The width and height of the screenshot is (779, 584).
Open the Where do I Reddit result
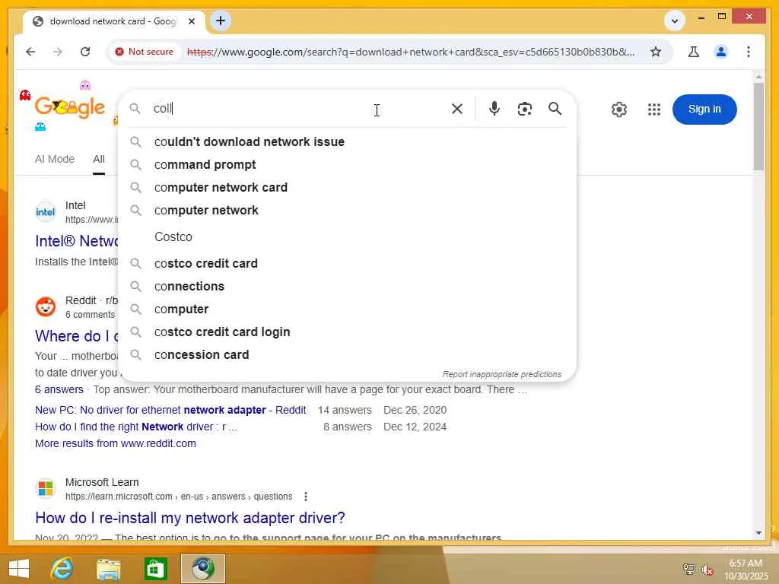click(x=77, y=335)
